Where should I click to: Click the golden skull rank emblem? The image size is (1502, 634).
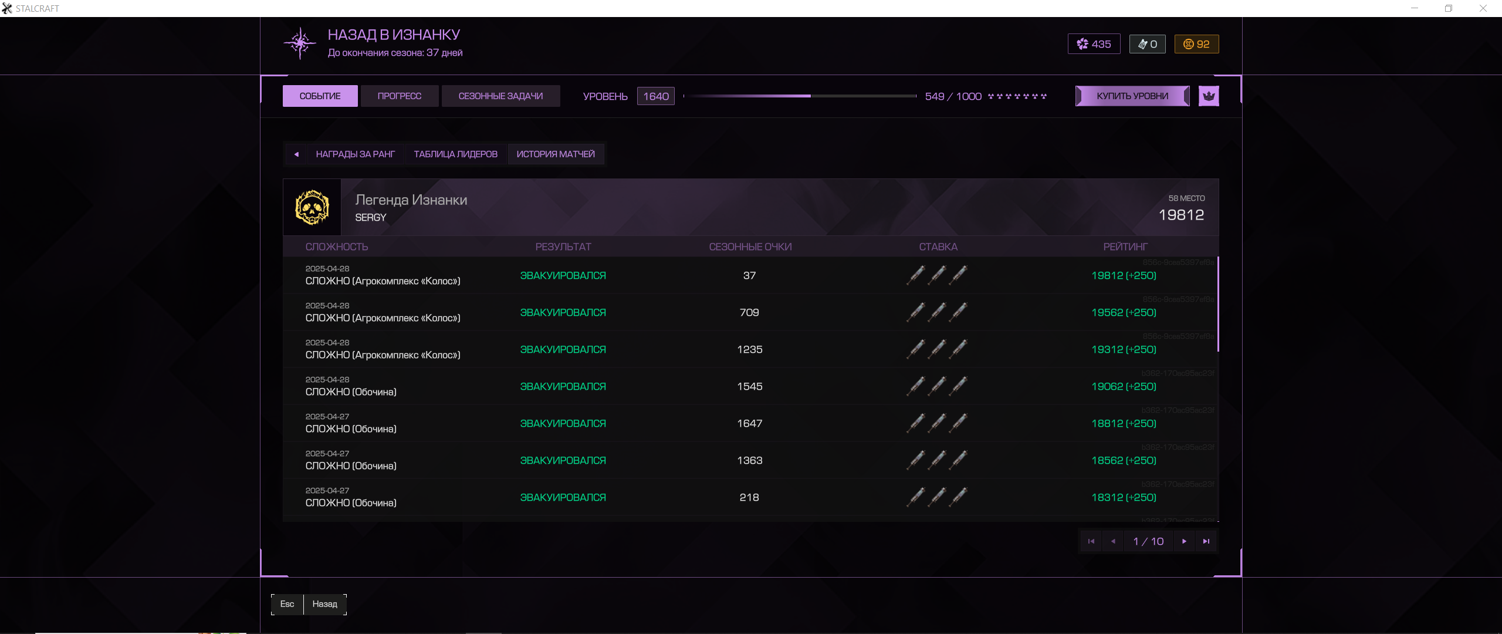[x=312, y=207]
